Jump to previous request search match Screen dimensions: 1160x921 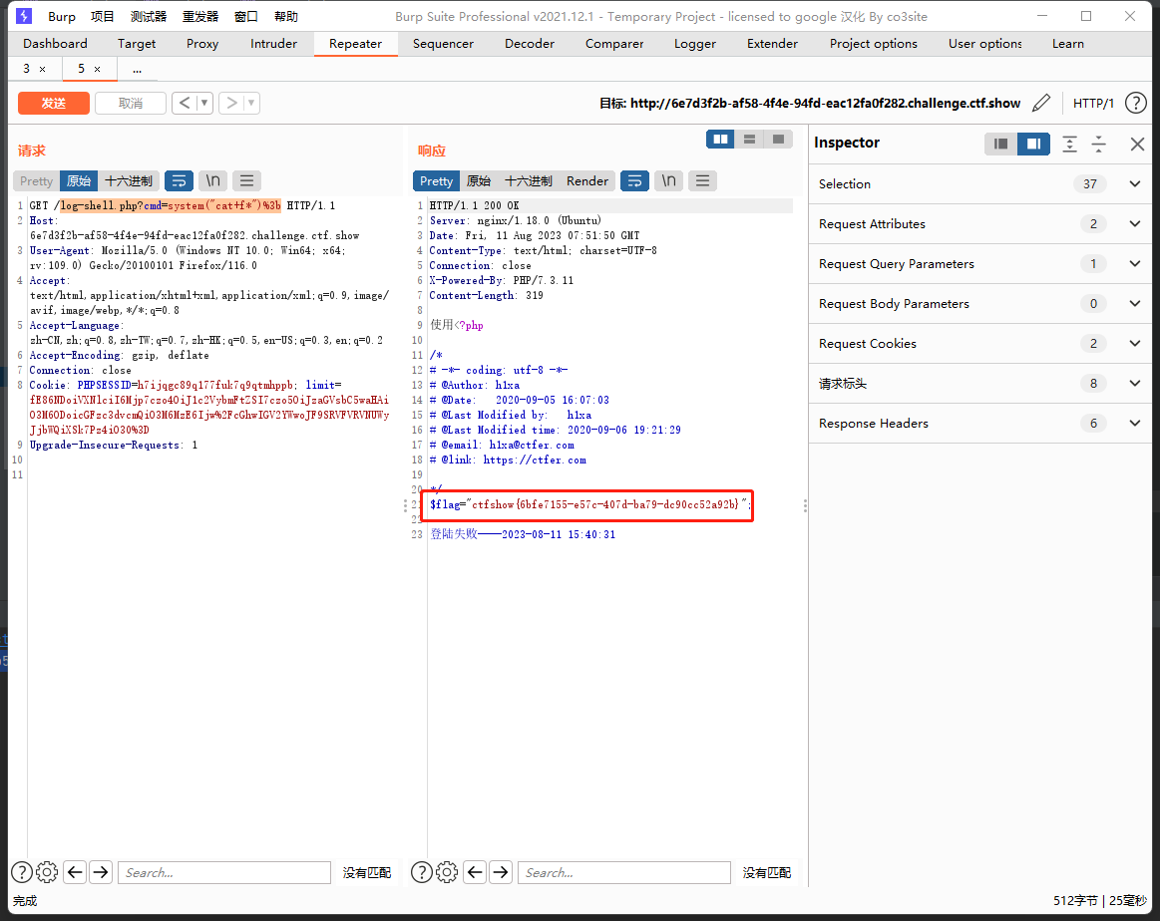point(75,873)
